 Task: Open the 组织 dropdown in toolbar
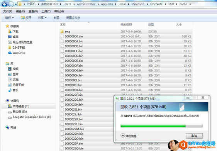9,18
